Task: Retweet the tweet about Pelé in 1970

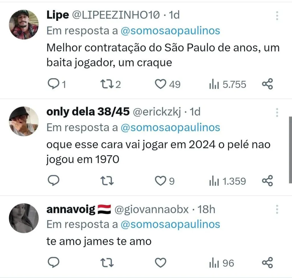Action: point(107,181)
